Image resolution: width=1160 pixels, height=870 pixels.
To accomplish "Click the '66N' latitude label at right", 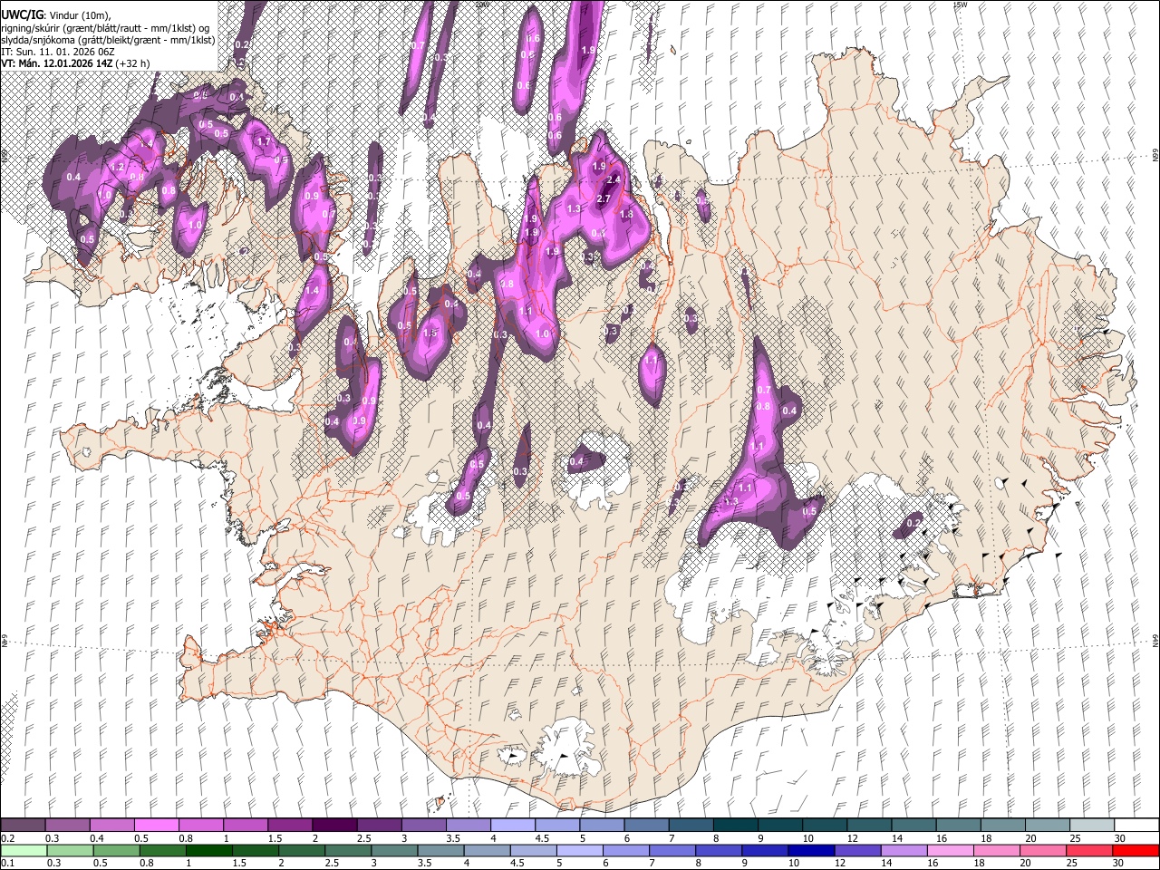I will point(1155,155).
